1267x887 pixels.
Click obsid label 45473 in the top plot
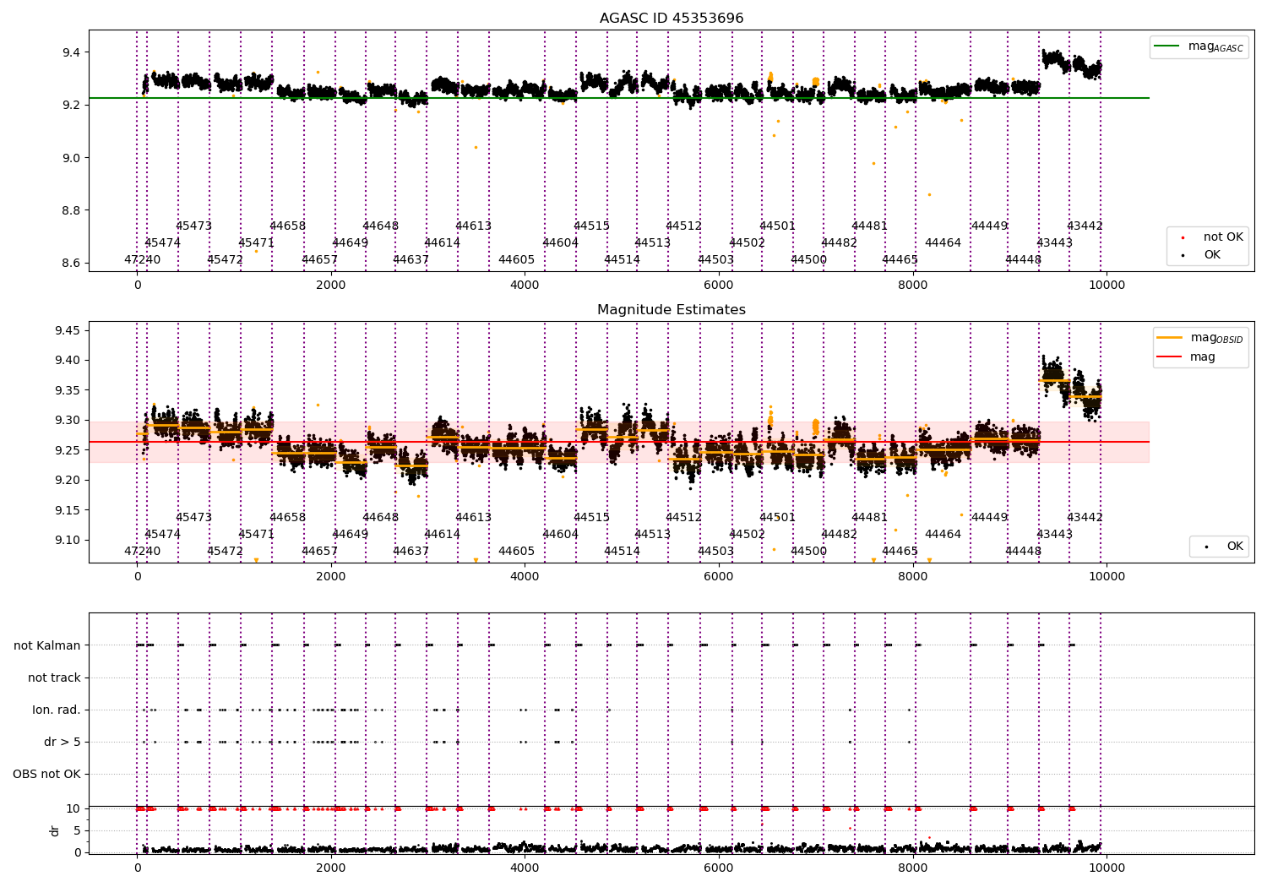tap(193, 226)
